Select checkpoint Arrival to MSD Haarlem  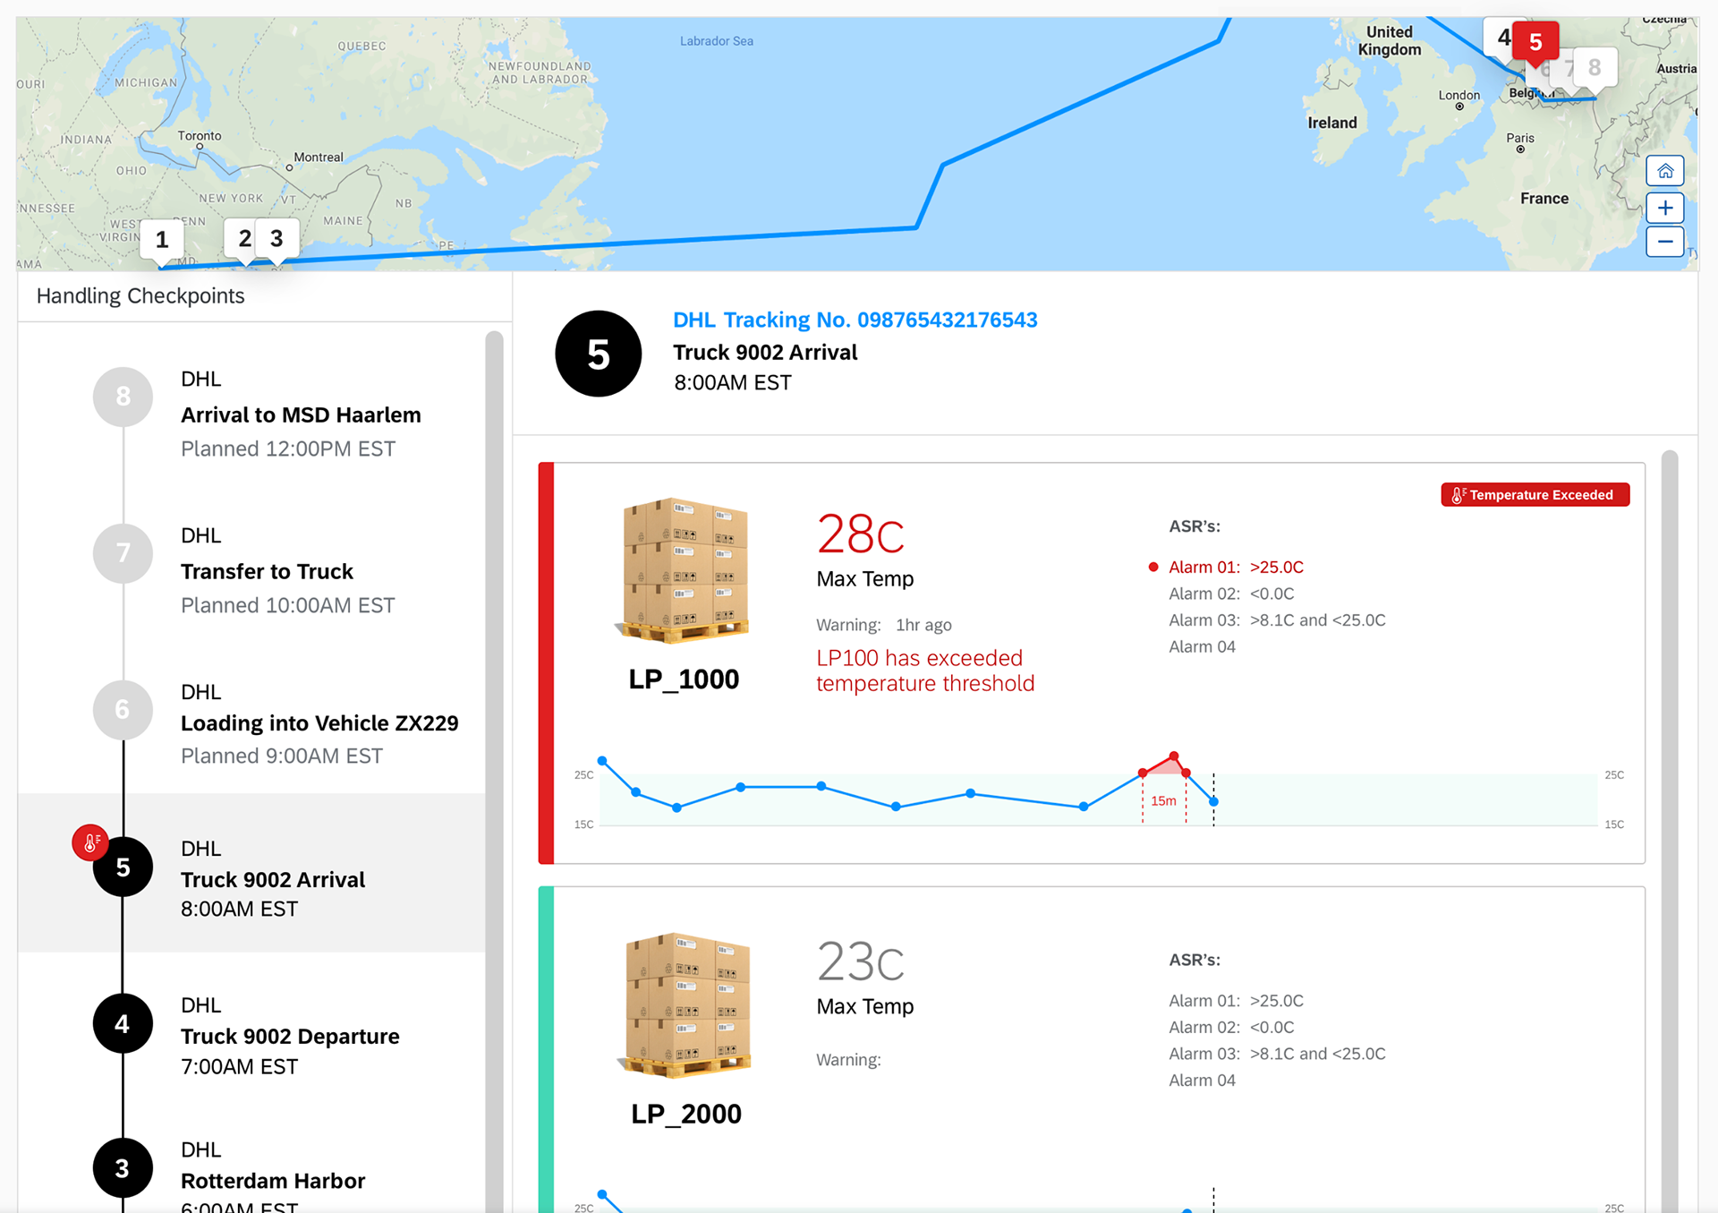pos(252,413)
